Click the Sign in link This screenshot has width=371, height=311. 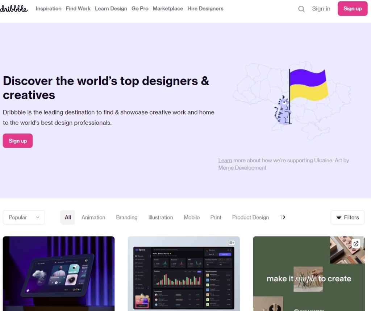321,9
